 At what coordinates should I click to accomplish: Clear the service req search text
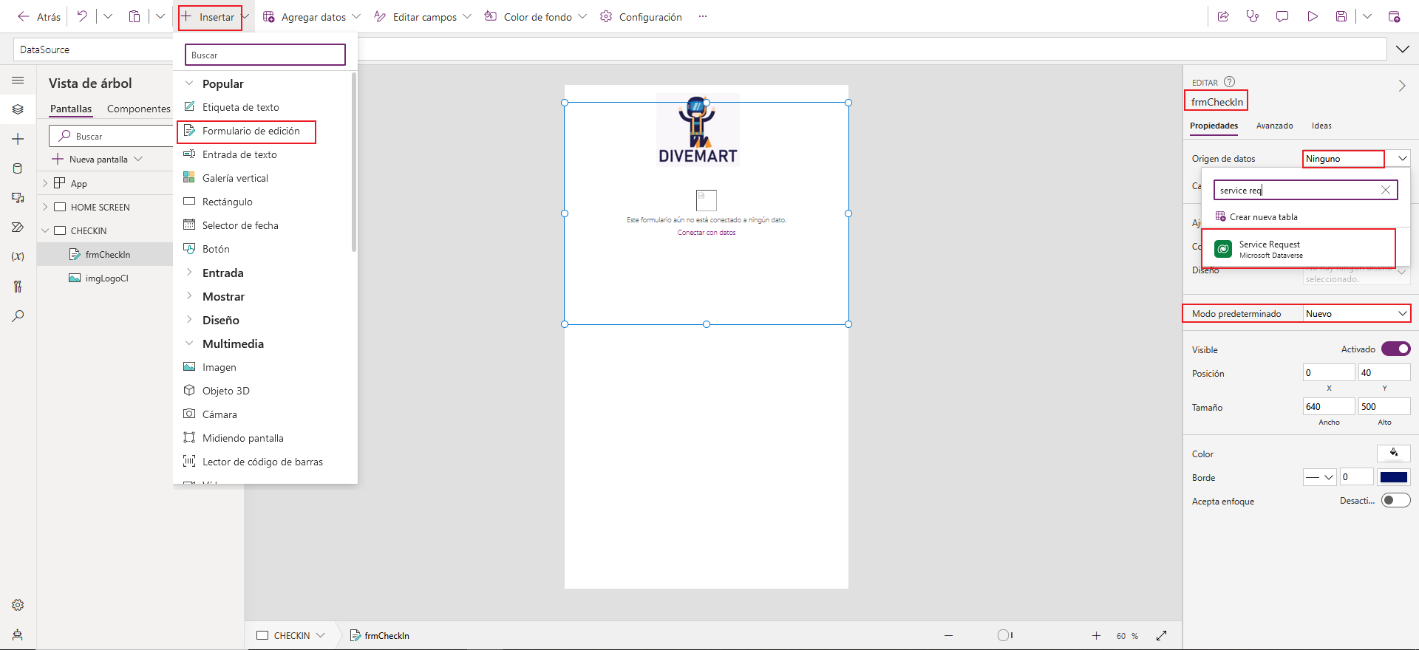1386,190
